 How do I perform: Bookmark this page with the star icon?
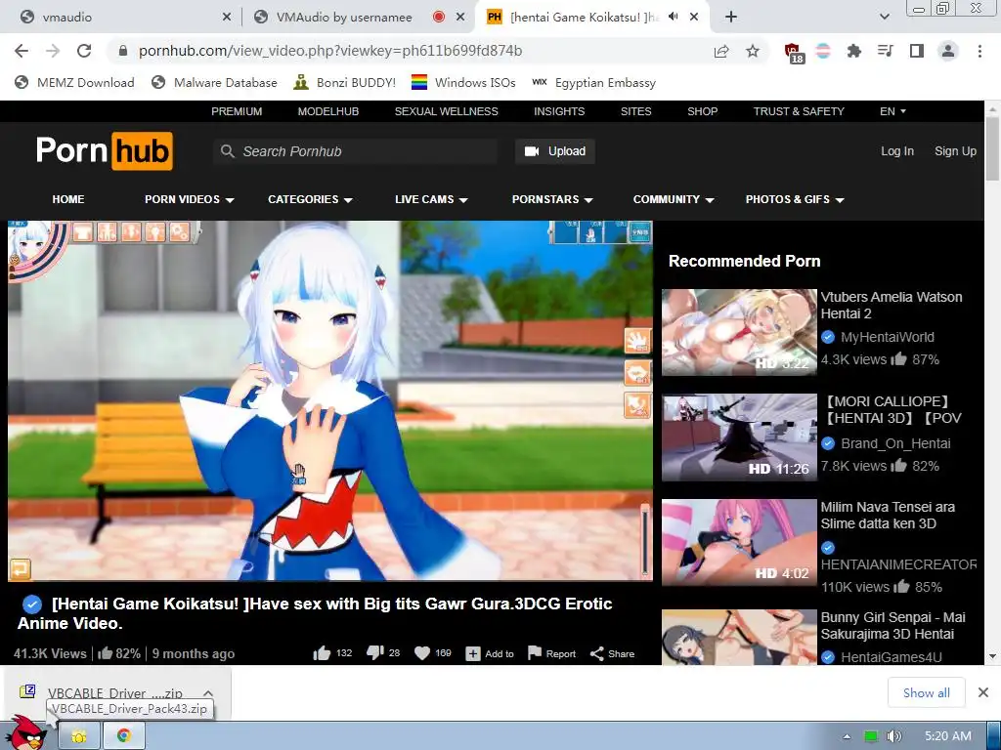(753, 51)
